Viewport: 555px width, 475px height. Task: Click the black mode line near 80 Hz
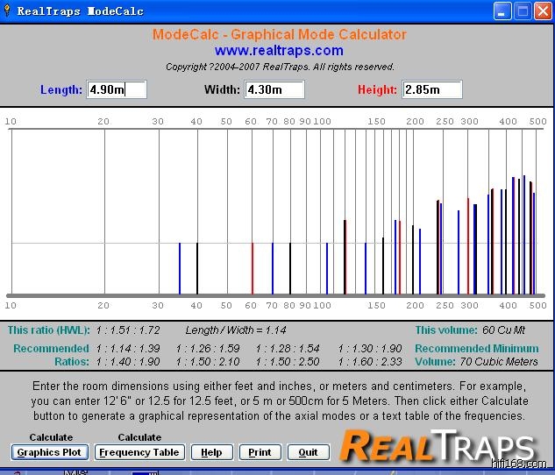coord(290,268)
